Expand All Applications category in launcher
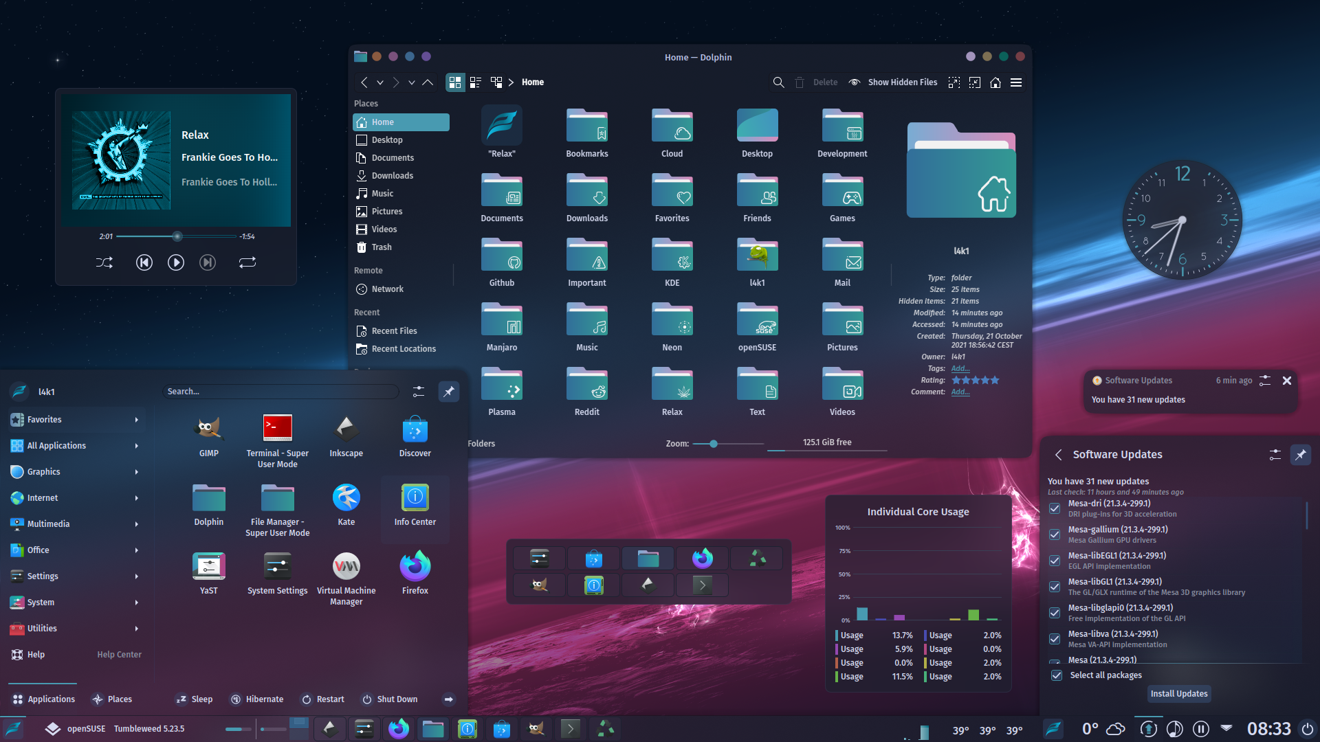This screenshot has width=1320, height=742. pyautogui.click(x=77, y=446)
